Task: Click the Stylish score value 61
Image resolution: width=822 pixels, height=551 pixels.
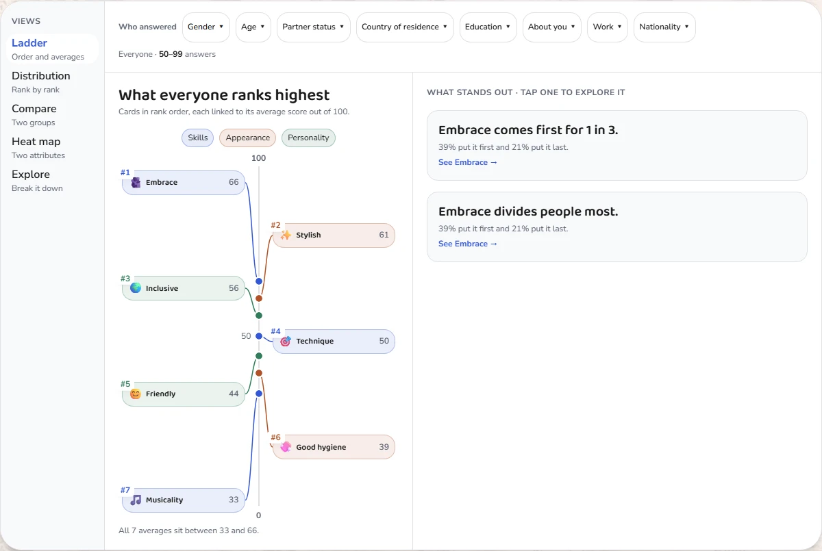Action: coord(384,235)
